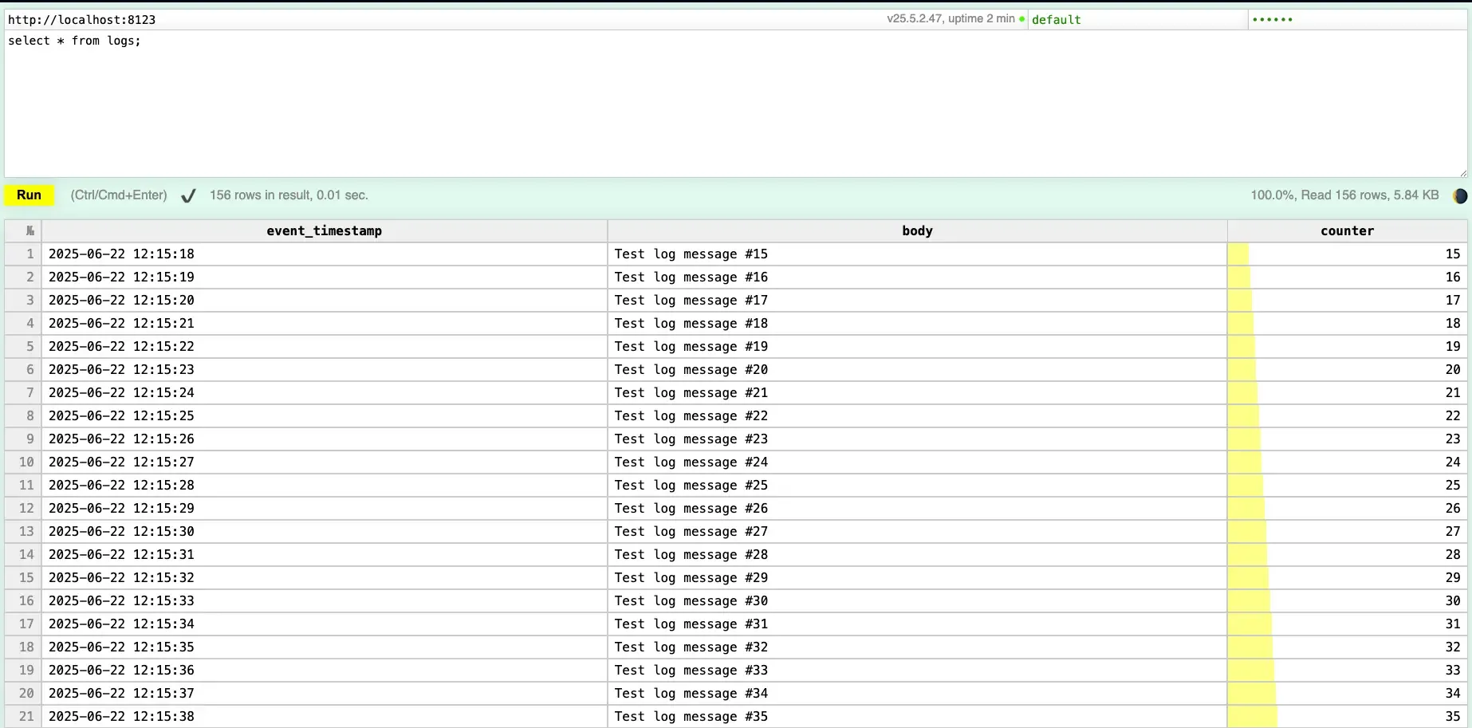This screenshot has width=1472, height=728.
Task: Select the counter cell with value 34
Action: pos(1347,693)
